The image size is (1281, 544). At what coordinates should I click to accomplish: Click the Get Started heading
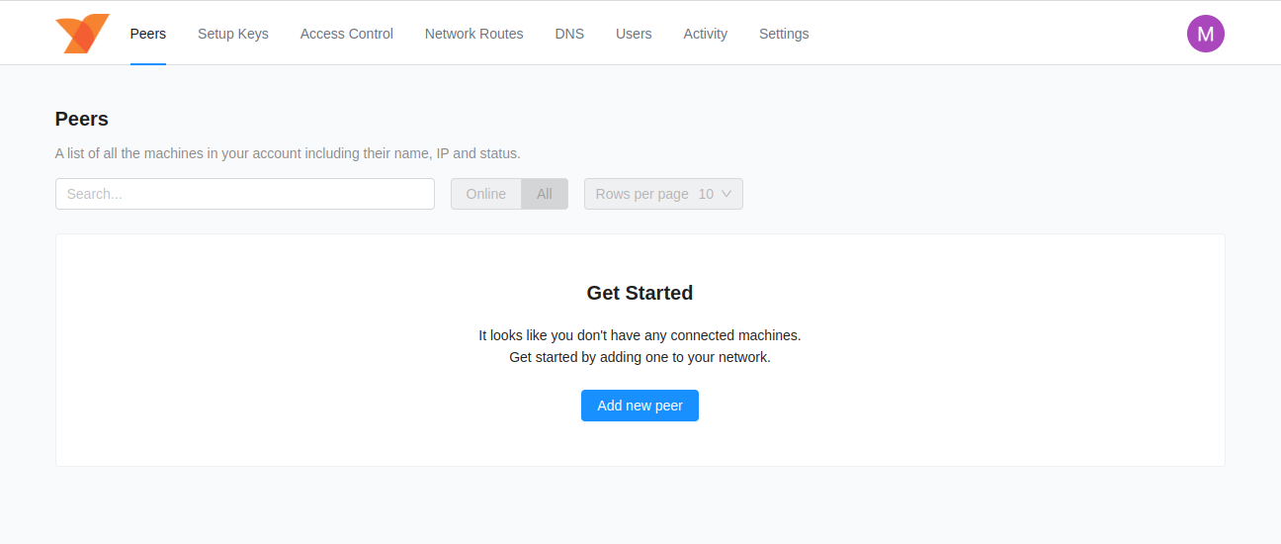coord(640,293)
